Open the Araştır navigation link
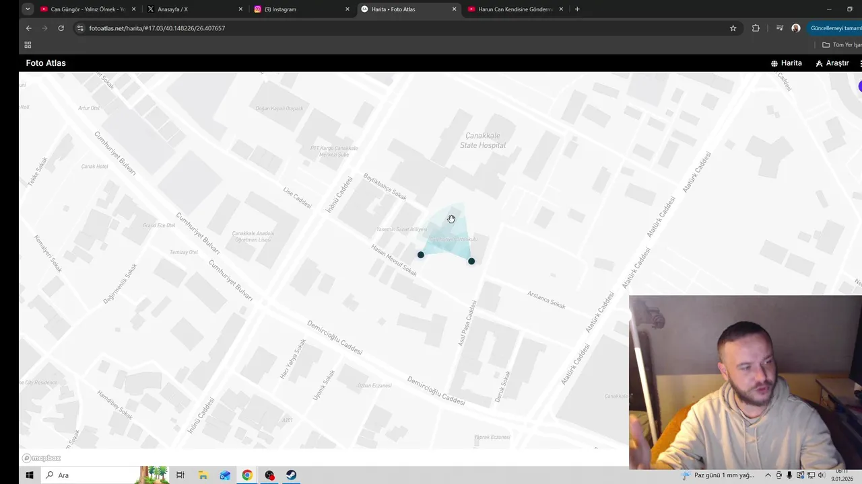 [832, 63]
